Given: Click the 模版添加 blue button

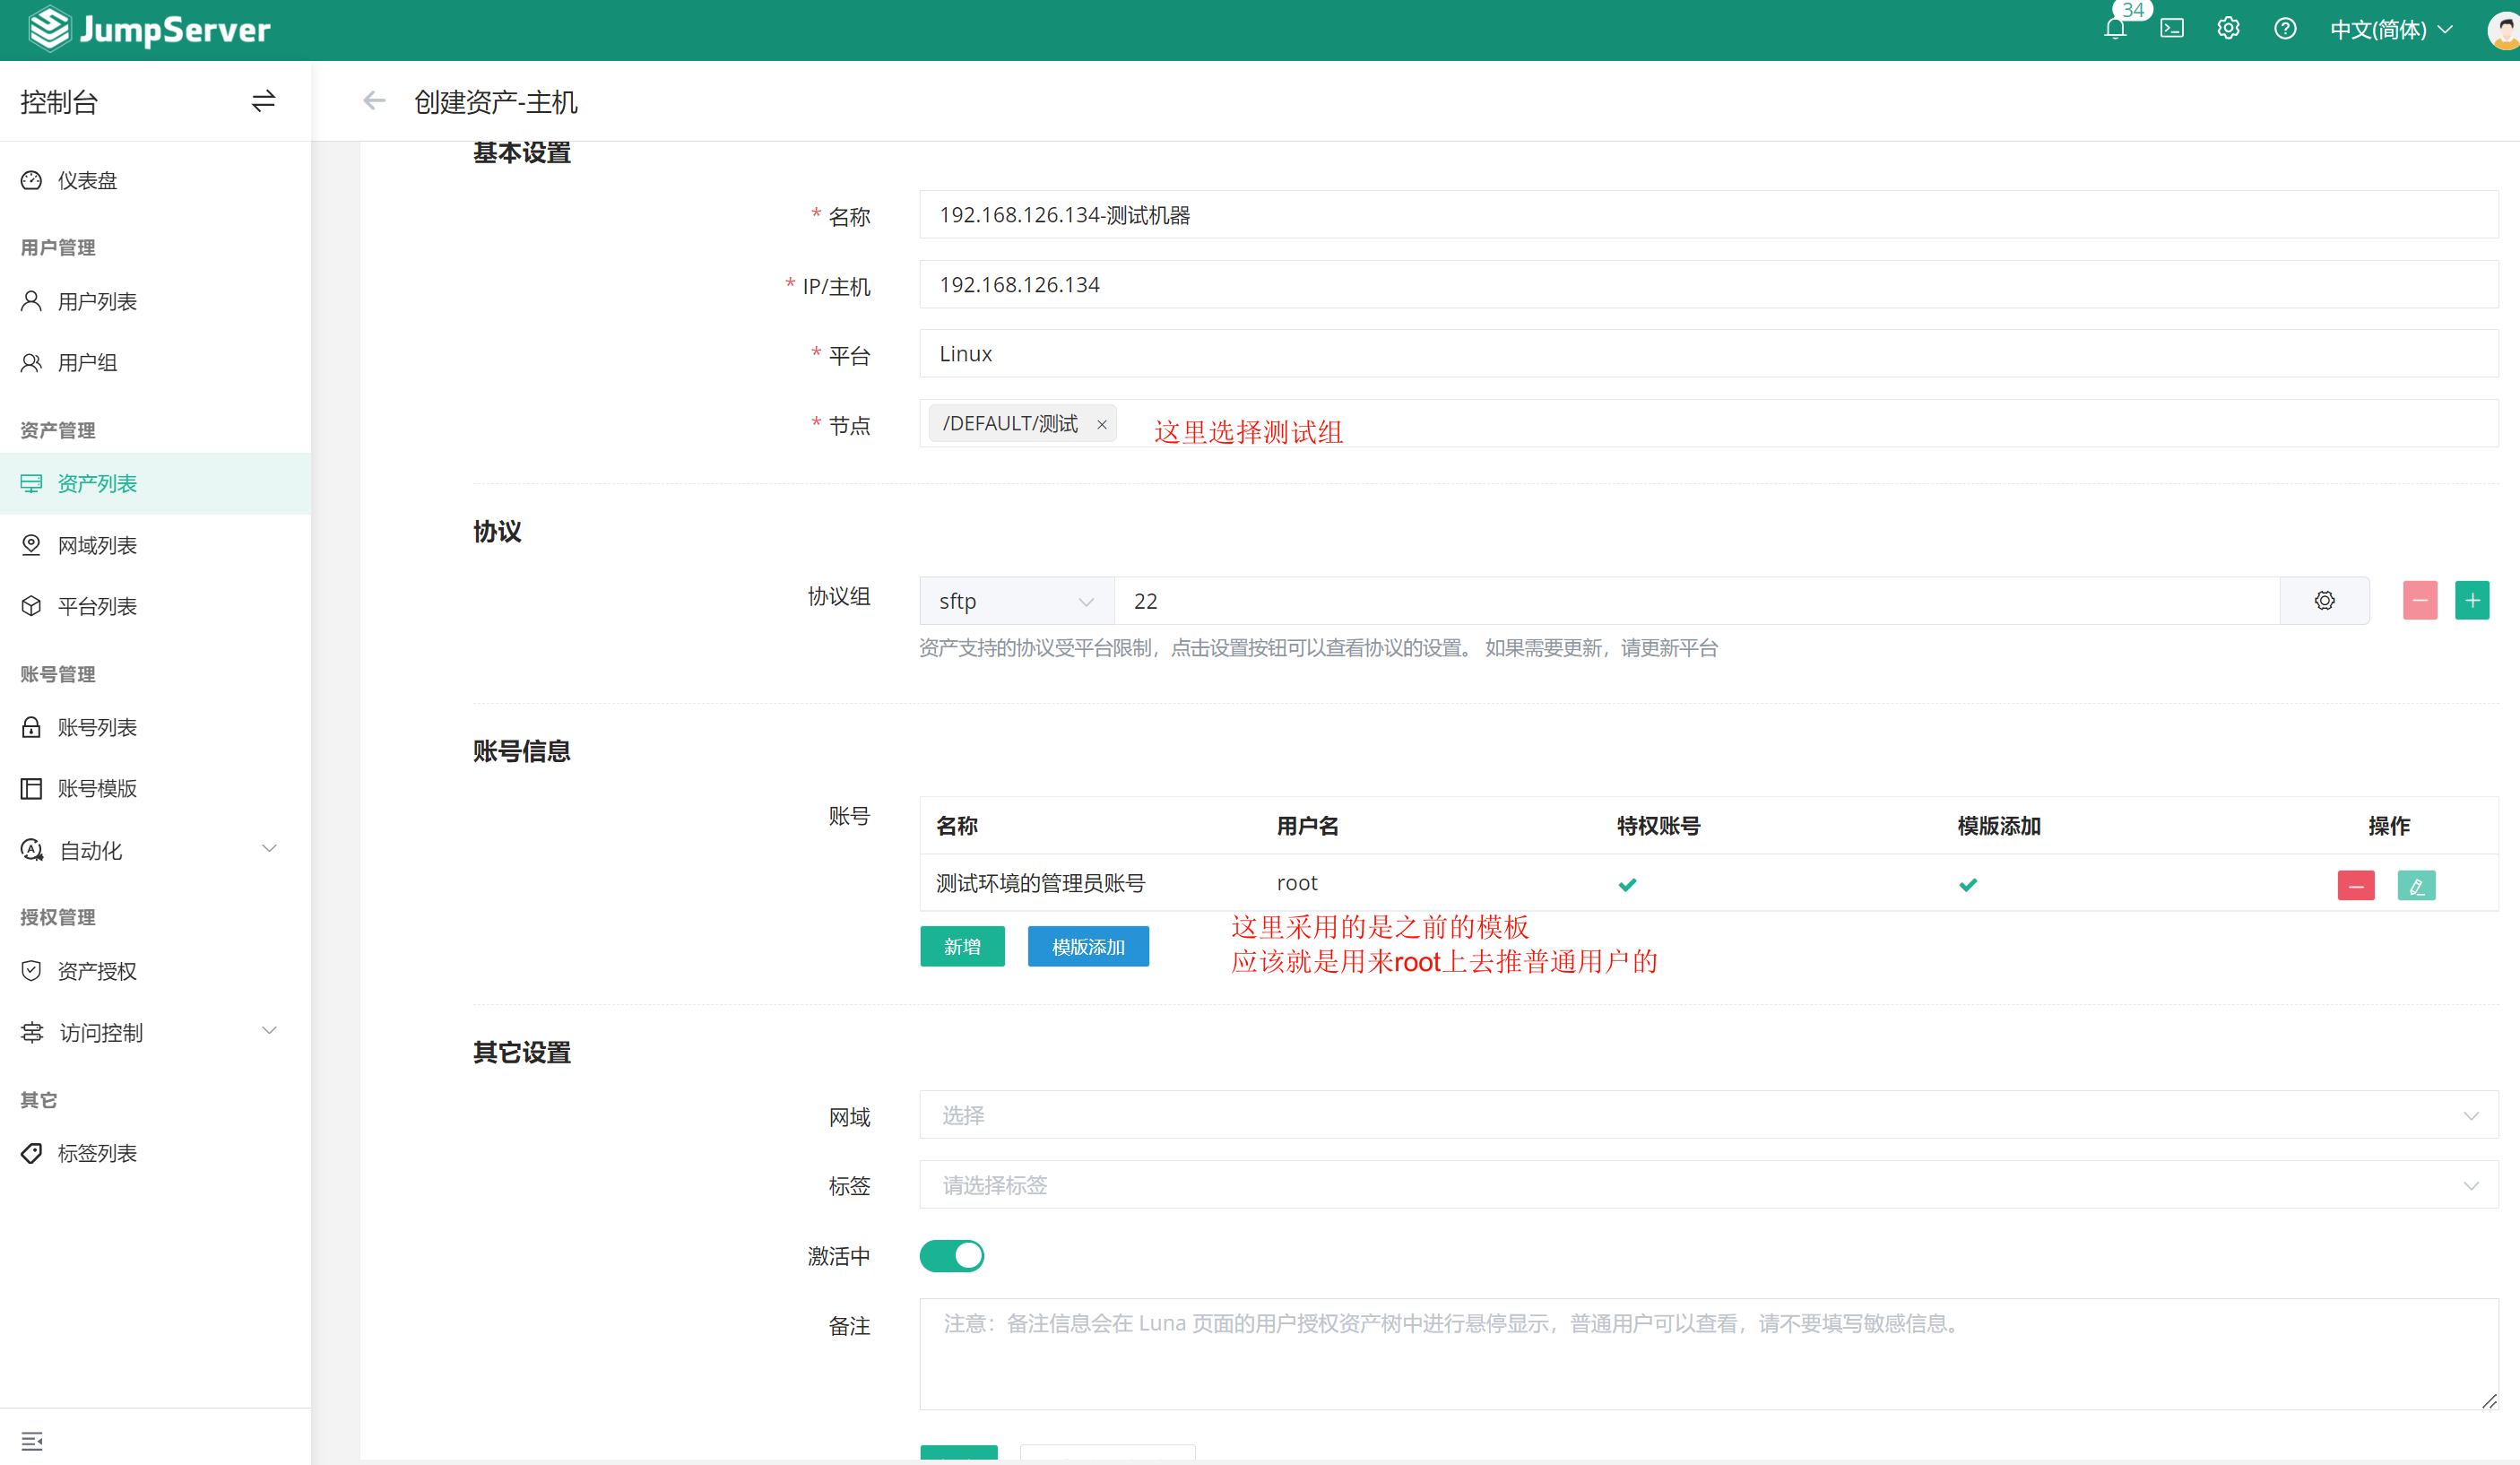Looking at the screenshot, I should 1087,946.
